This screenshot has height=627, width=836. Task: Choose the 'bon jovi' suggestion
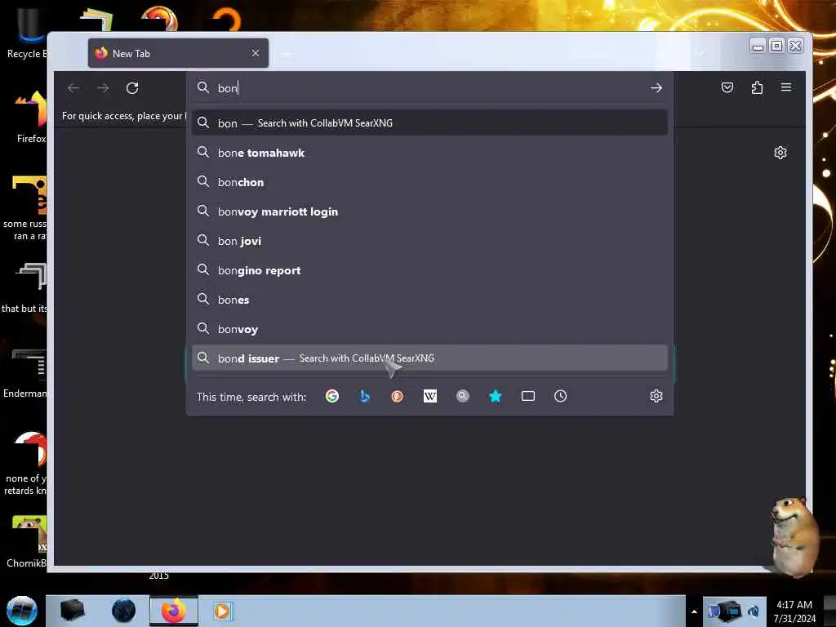pos(429,241)
